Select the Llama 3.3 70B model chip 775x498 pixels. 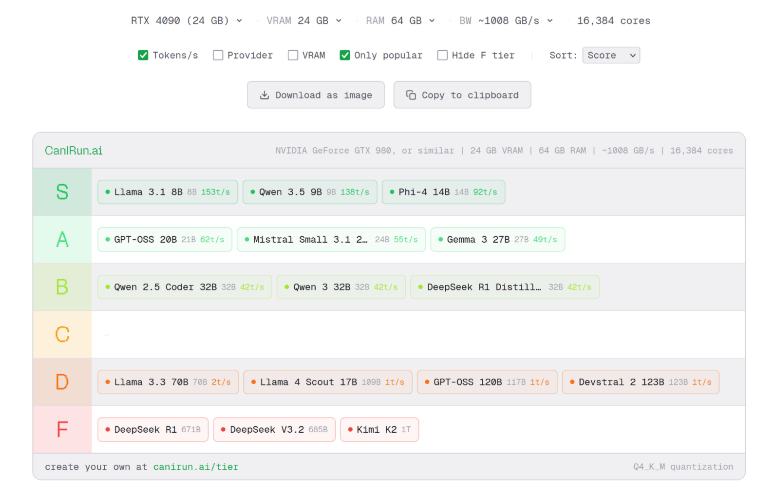click(x=168, y=382)
